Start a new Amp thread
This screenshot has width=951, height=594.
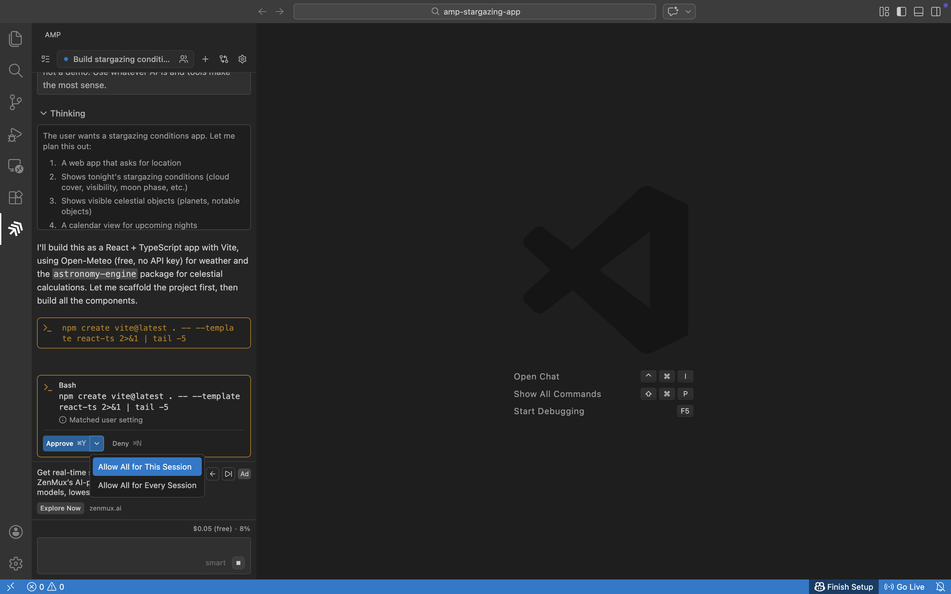click(x=205, y=59)
